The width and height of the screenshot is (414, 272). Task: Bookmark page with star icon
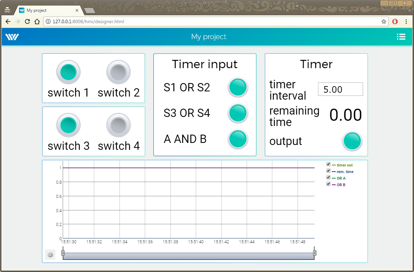384,22
